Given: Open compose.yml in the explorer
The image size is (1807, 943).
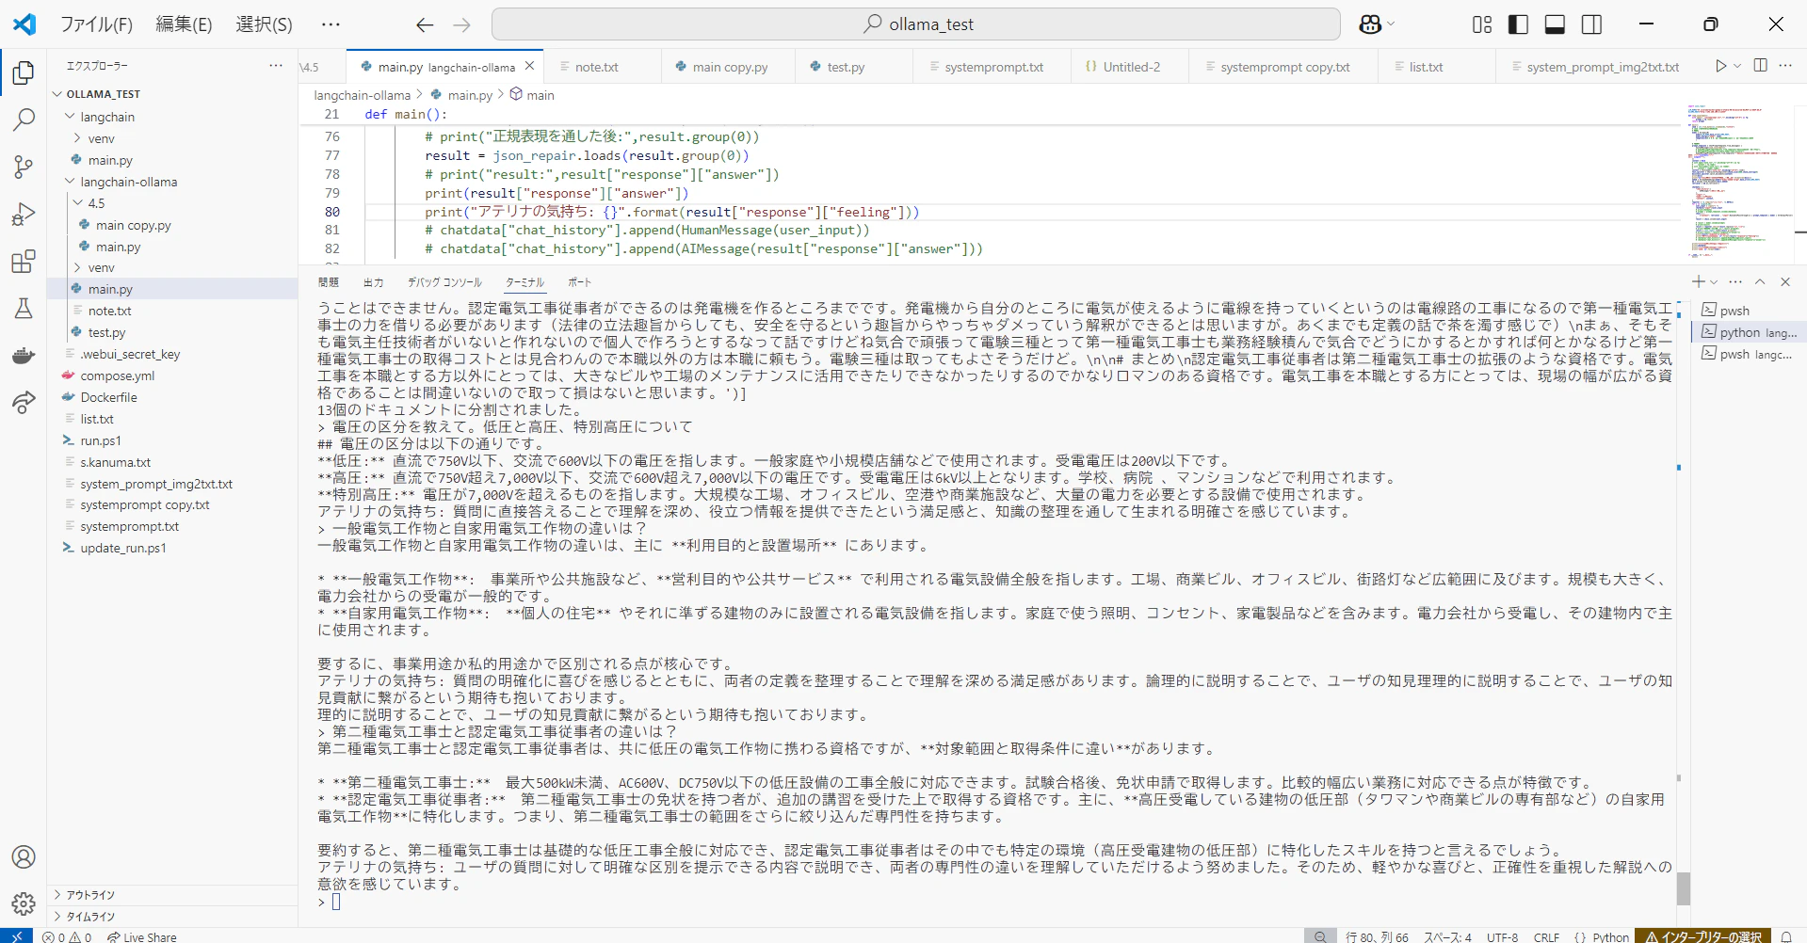Looking at the screenshot, I should point(117,376).
